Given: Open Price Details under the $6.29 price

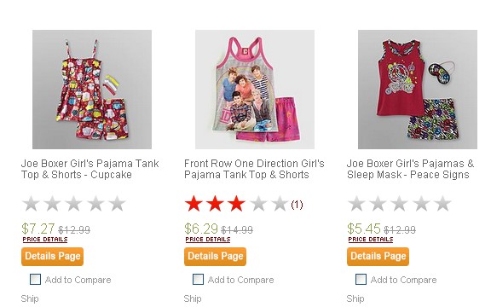Looking at the screenshot, I should (x=208, y=240).
